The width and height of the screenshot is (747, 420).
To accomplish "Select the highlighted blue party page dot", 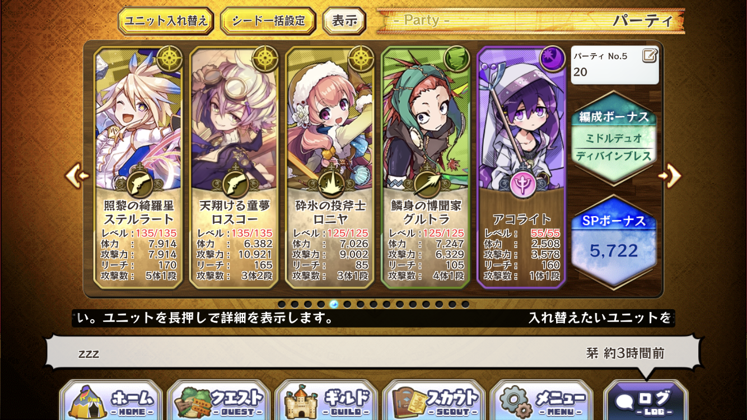I will (334, 304).
